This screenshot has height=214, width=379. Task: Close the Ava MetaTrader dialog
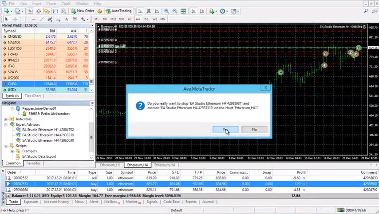click(266, 87)
